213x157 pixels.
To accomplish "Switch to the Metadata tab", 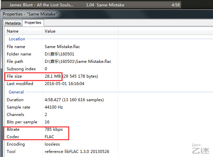I will [x=13, y=23].
